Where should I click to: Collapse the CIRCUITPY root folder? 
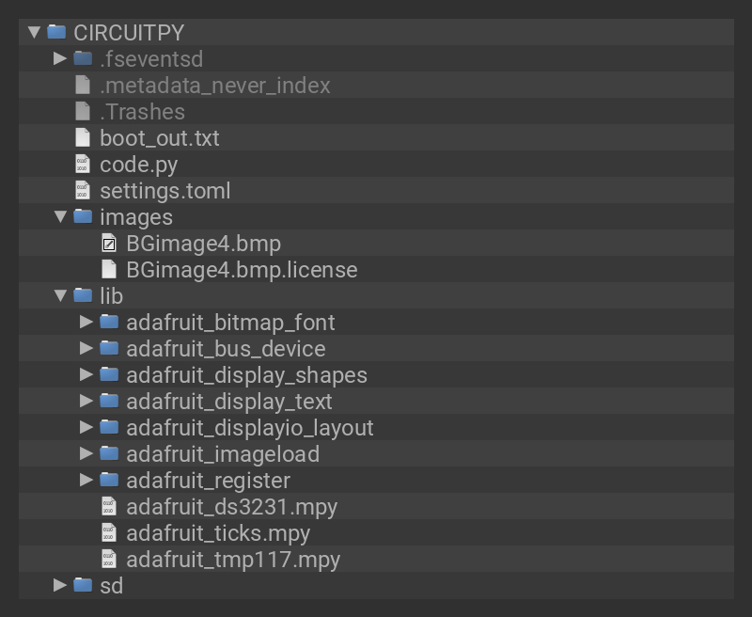34,32
